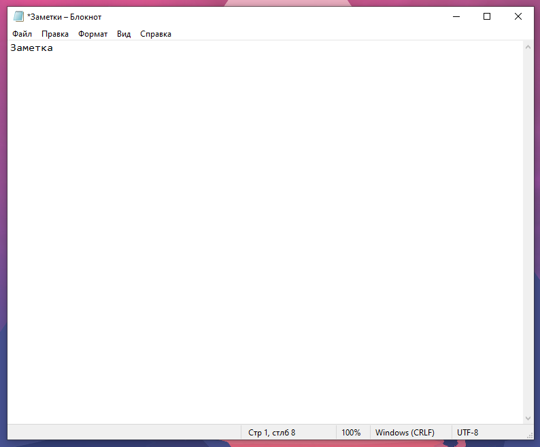The width and height of the screenshot is (540, 447).
Task: Click the vertical scrollbar track
Action: (528, 232)
